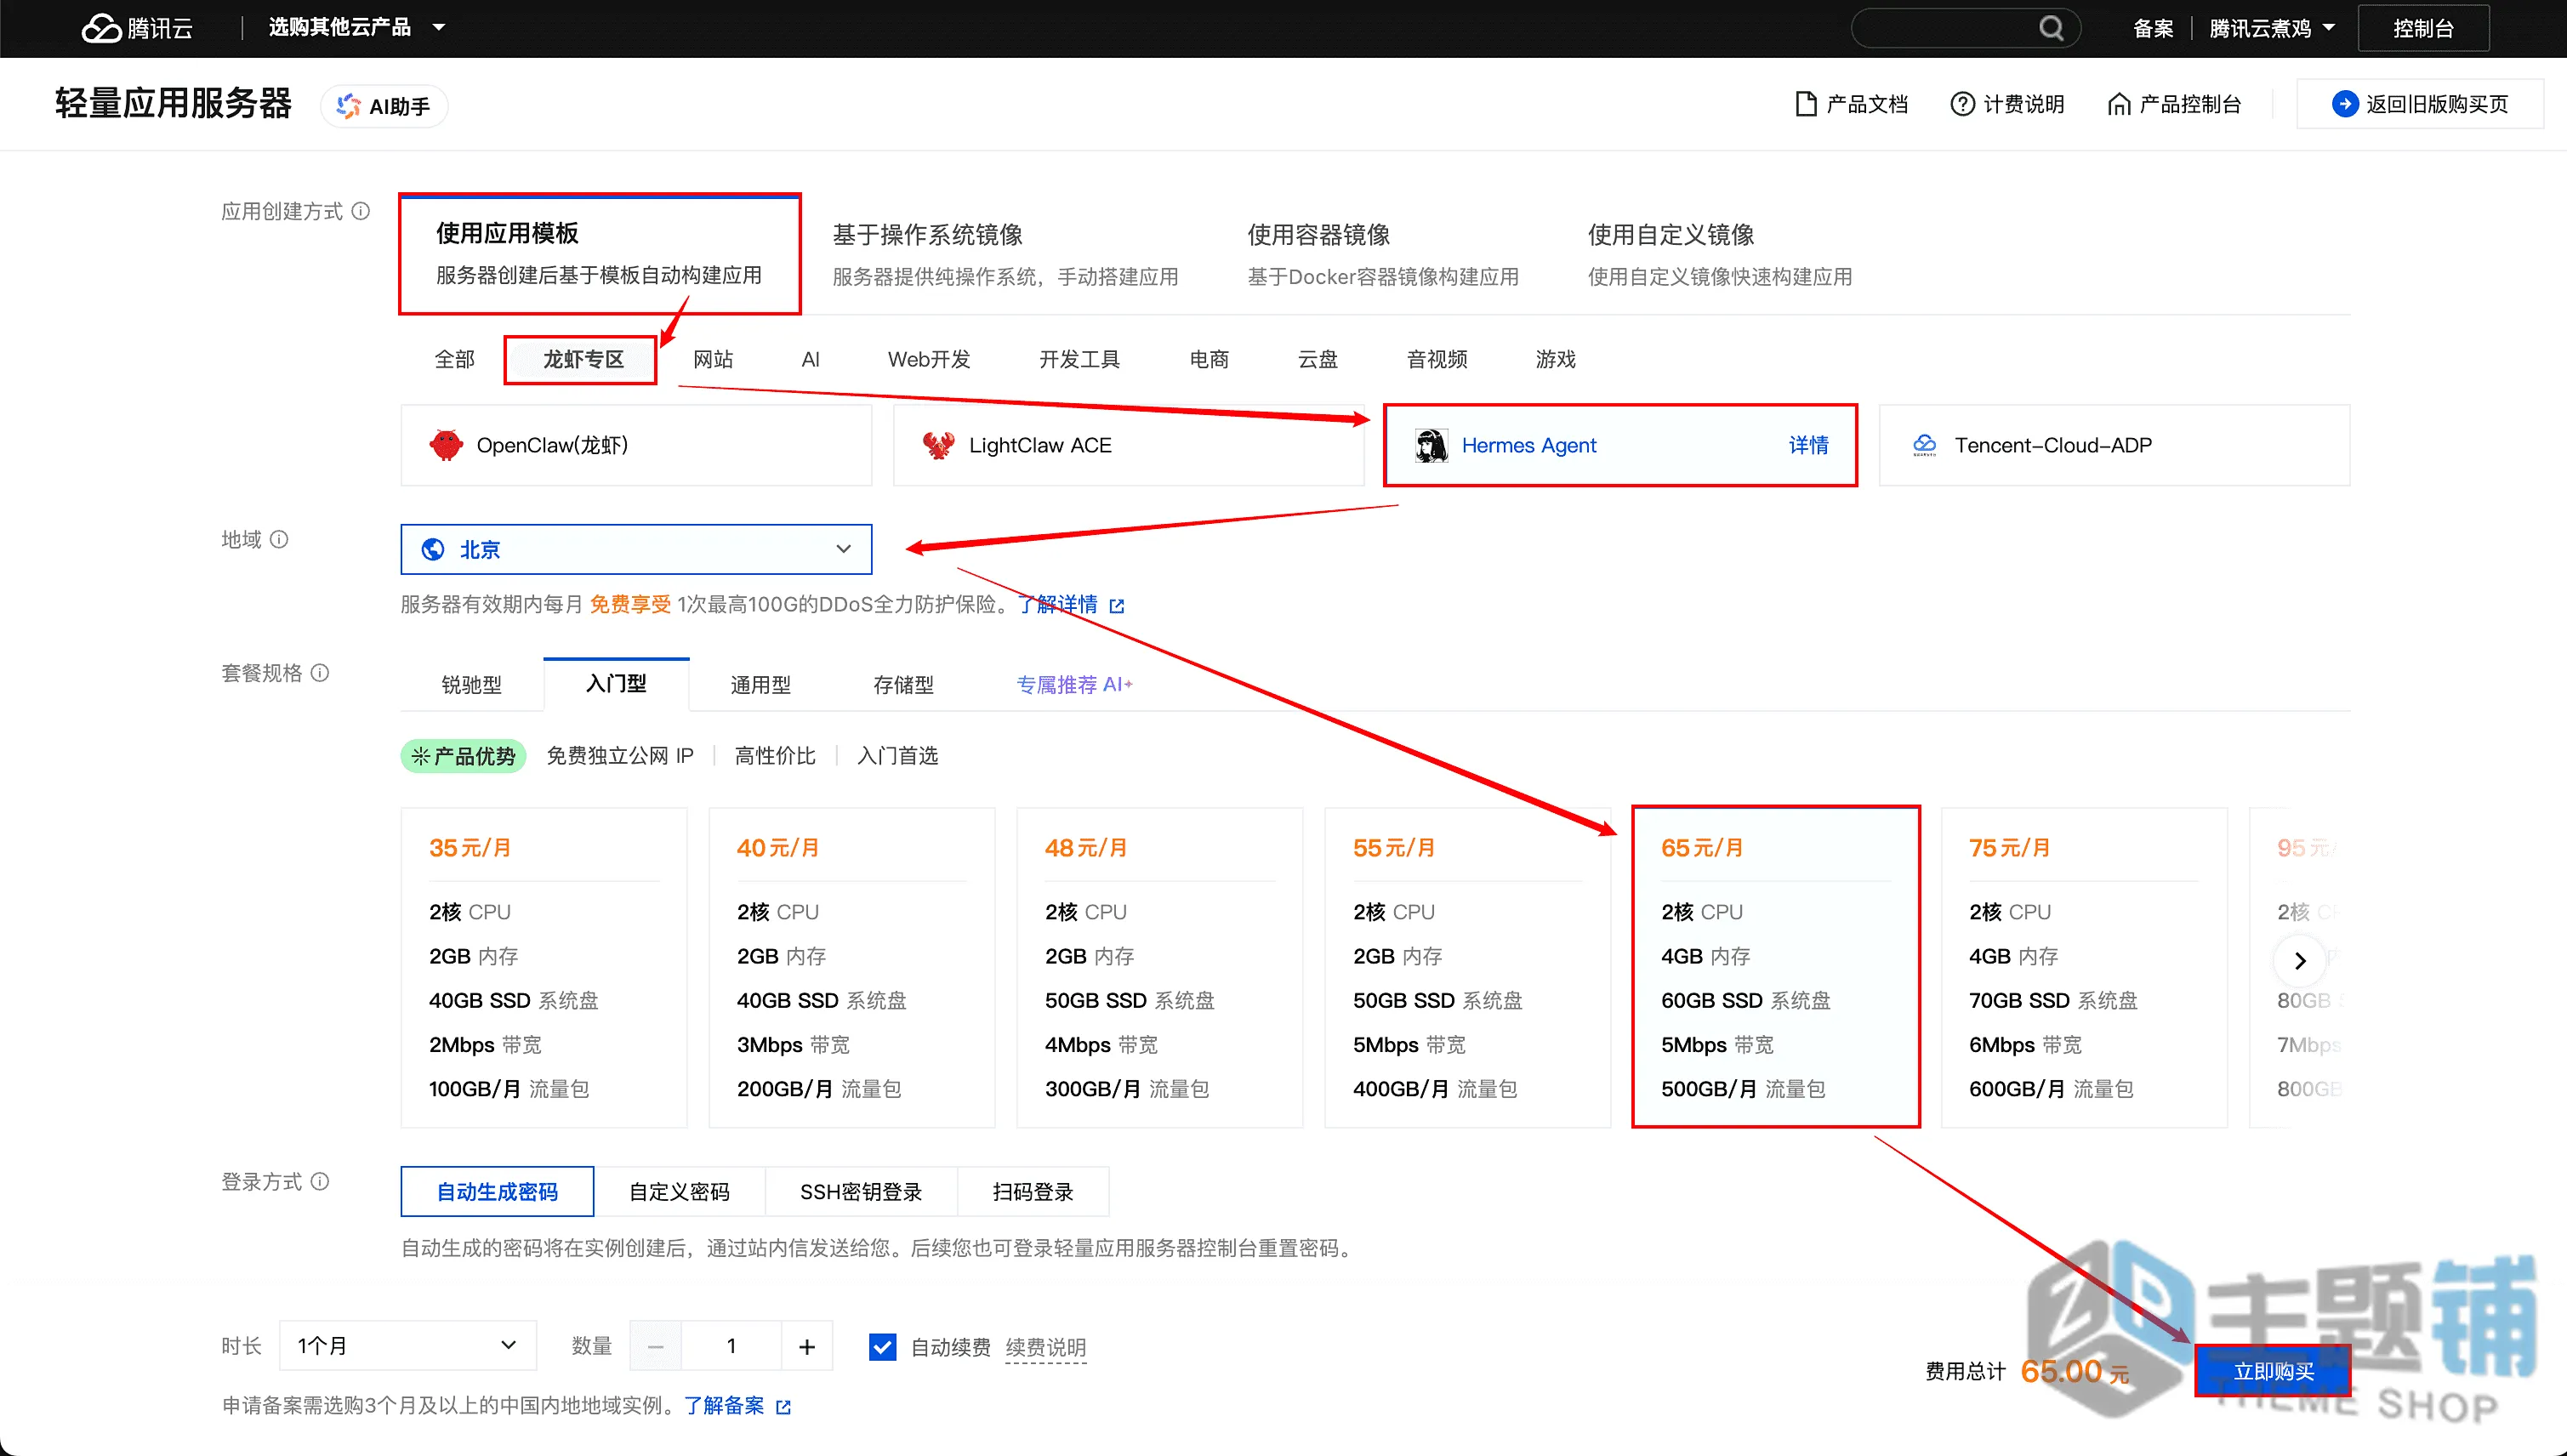Decrease quantity with minus button
Screen dimensions: 2567x1456
tap(656, 1346)
